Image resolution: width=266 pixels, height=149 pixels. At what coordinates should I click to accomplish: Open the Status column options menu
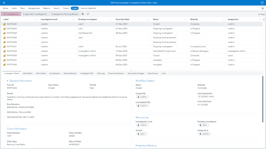coord(185,19)
